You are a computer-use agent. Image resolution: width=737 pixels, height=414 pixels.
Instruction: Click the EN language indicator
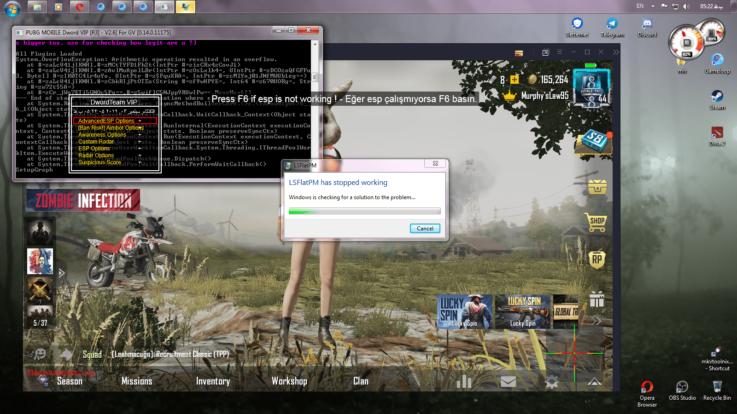pyautogui.click(x=640, y=6)
